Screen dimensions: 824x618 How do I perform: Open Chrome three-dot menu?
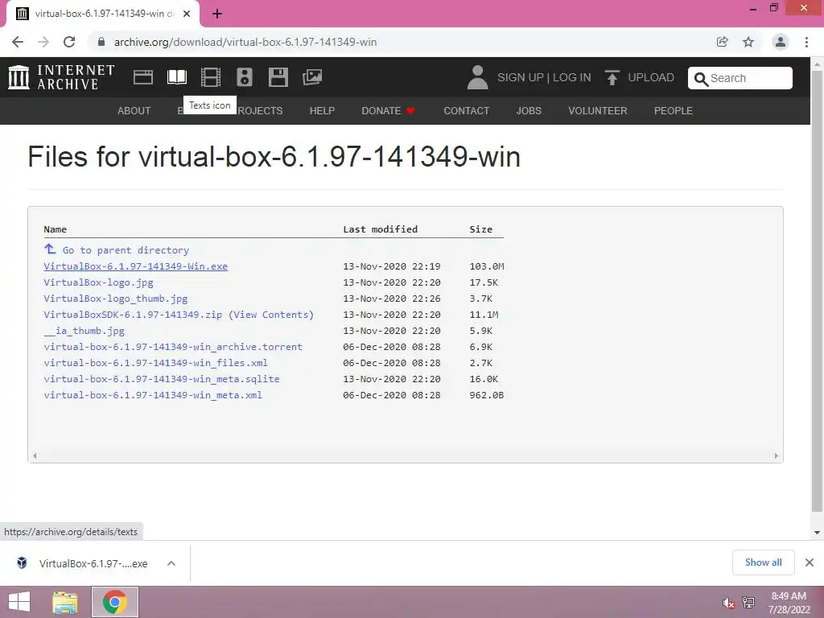806,42
